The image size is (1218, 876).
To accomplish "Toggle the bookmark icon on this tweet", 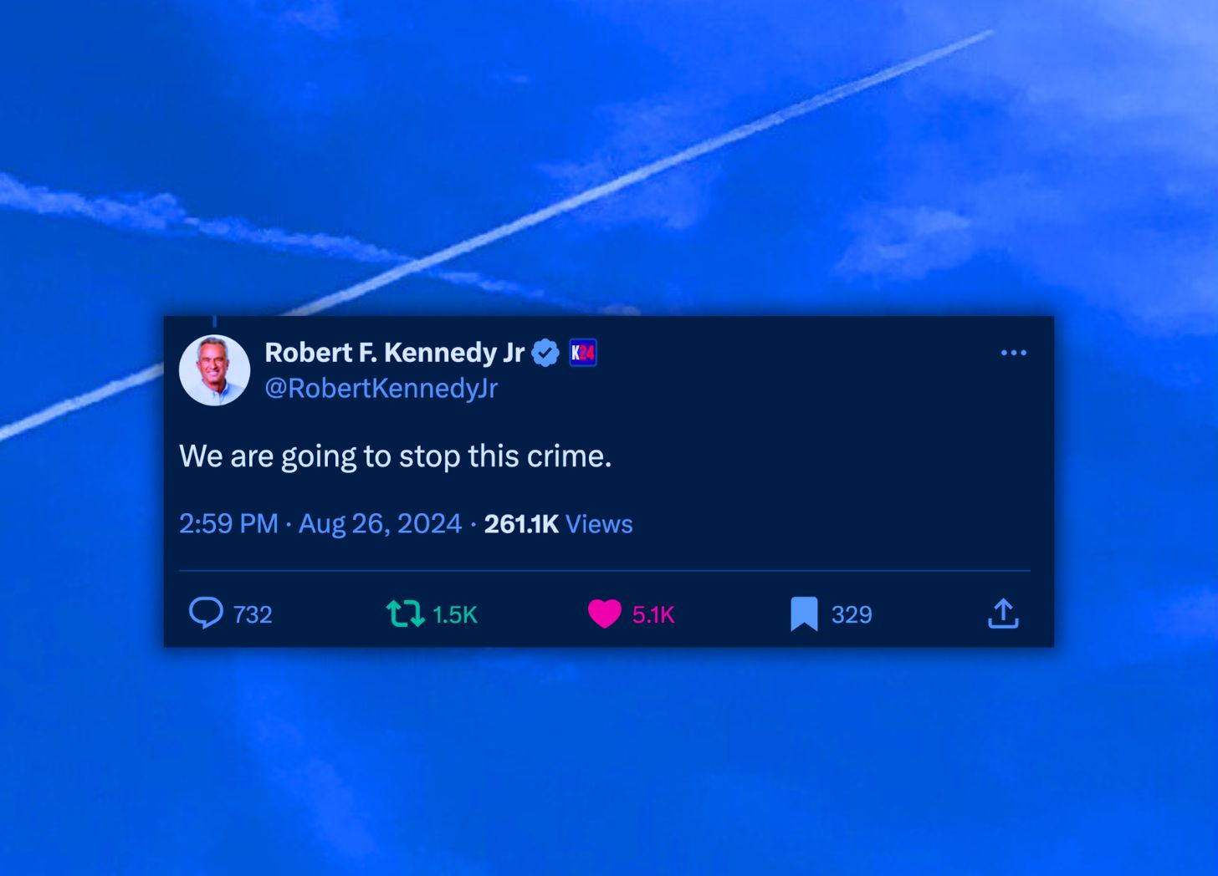I will 804,614.
